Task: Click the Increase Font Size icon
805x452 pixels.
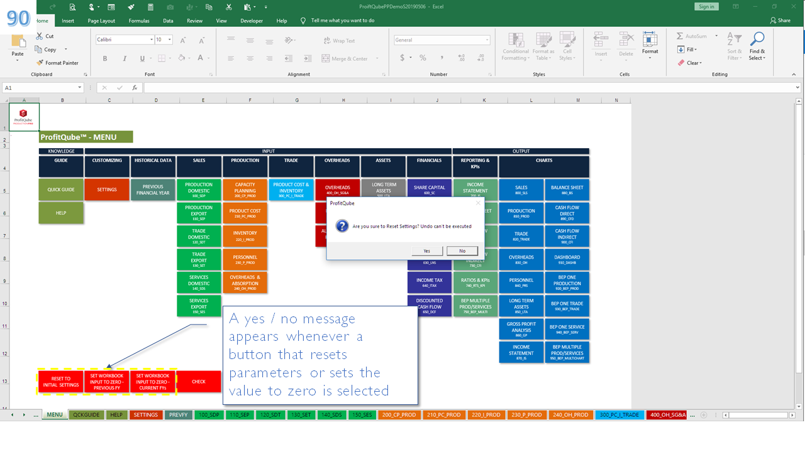Action: pyautogui.click(x=182, y=40)
